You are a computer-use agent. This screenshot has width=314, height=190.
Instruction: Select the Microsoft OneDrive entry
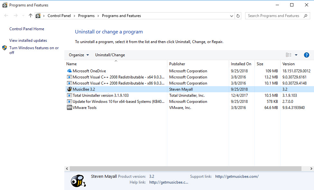point(89,71)
